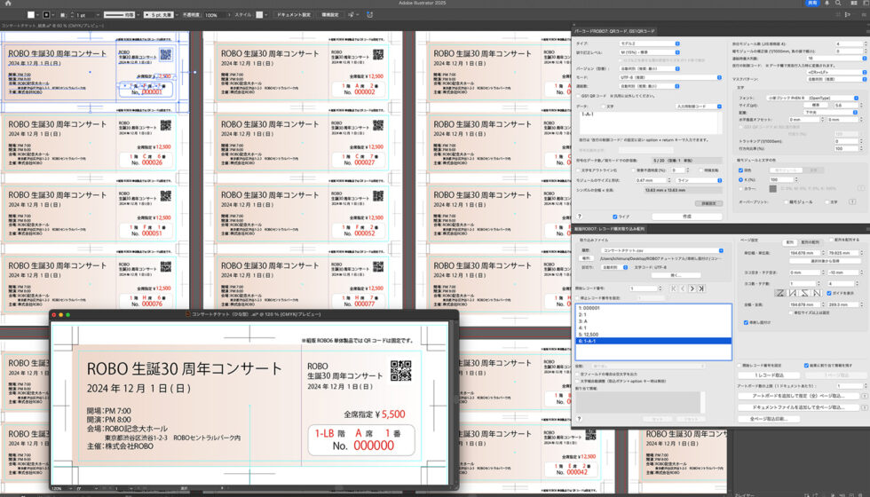Click the 共有 share button
Screen dimensions: 870x497
click(x=812, y=4)
